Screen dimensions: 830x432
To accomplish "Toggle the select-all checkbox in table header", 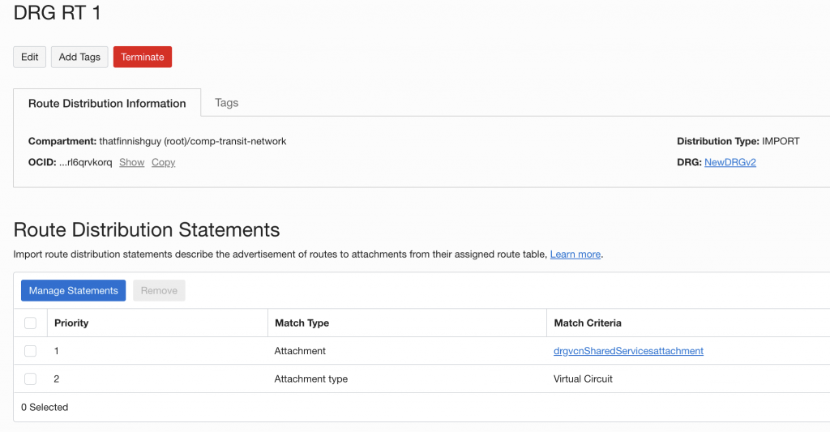I will pyautogui.click(x=30, y=323).
